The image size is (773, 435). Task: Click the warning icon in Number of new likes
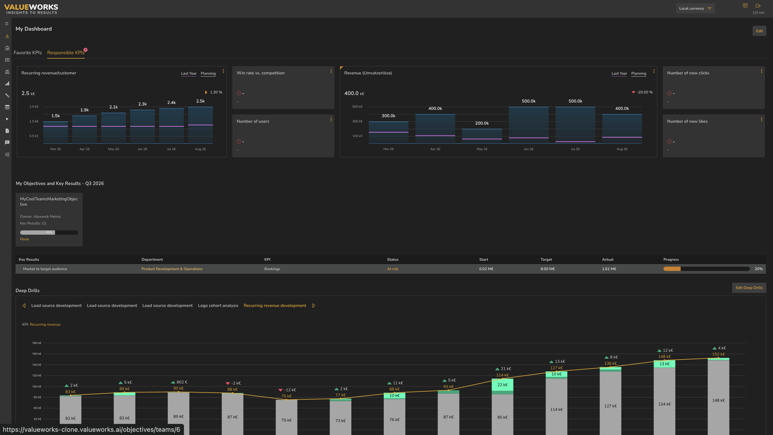(669, 142)
